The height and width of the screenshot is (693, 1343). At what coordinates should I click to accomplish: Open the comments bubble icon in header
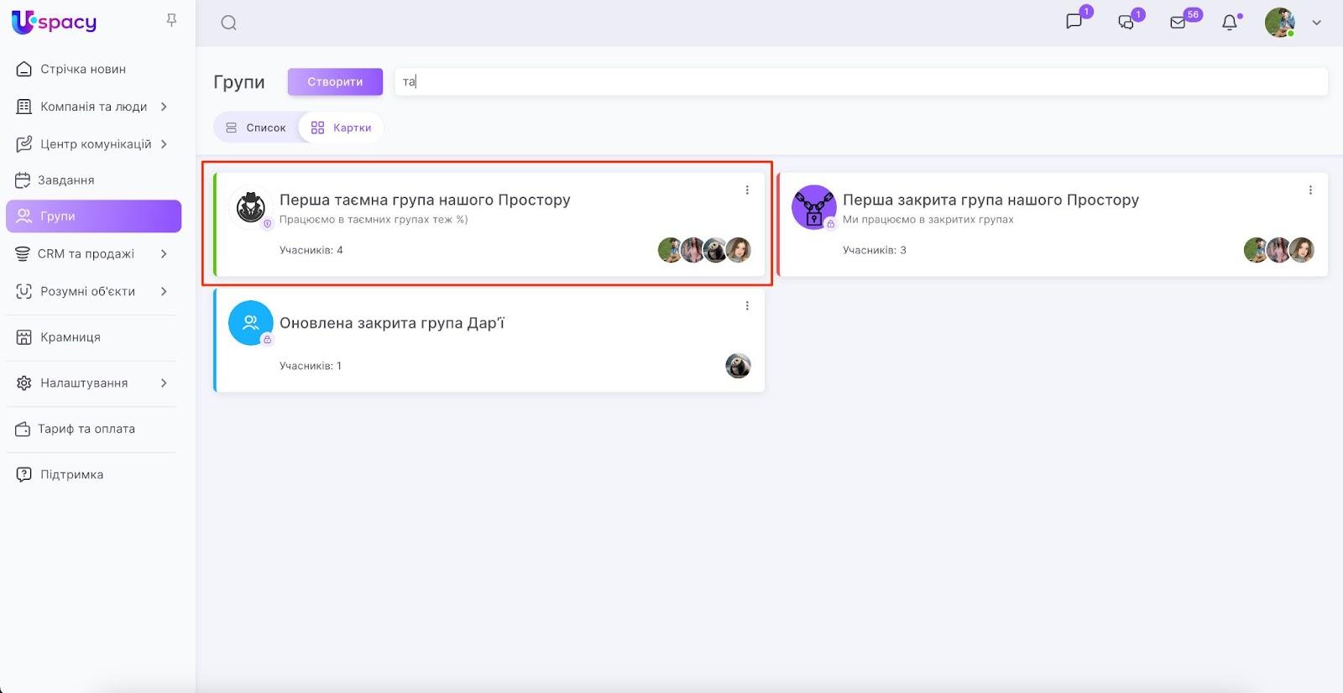[x=1126, y=22]
